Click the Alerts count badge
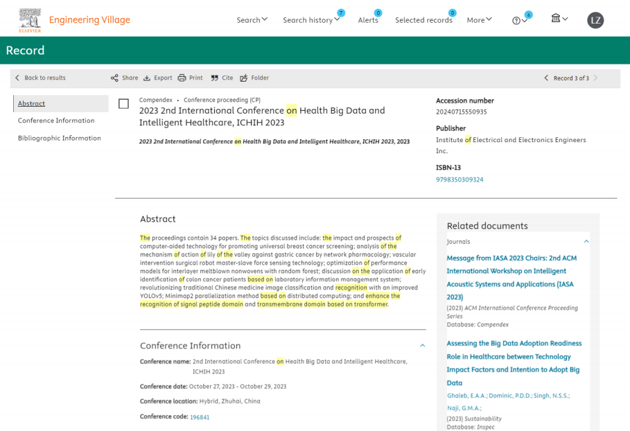Viewport: 630px width, 431px height. (378, 13)
